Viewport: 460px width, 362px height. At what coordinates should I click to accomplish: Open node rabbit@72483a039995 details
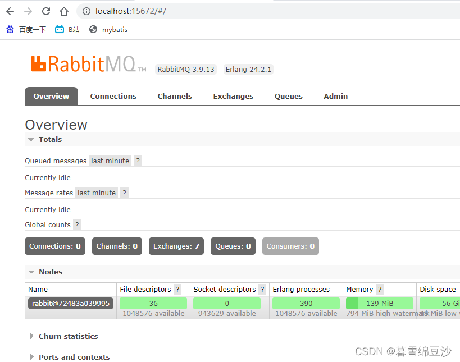pos(71,304)
